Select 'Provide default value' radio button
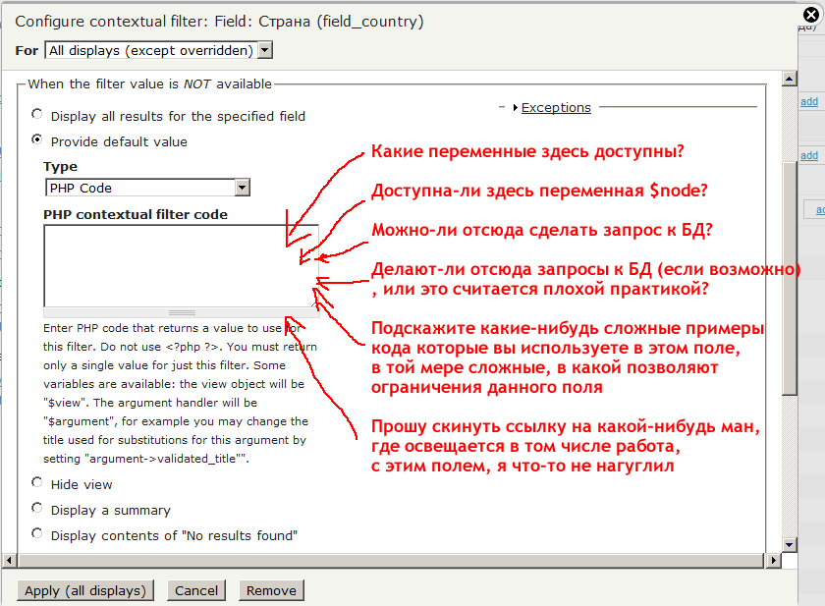The image size is (825, 606). 37,139
